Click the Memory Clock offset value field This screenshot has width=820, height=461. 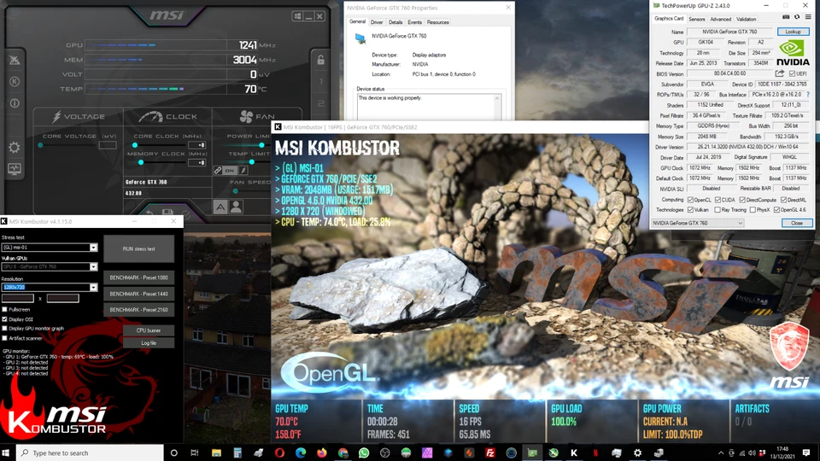pyautogui.click(x=196, y=162)
